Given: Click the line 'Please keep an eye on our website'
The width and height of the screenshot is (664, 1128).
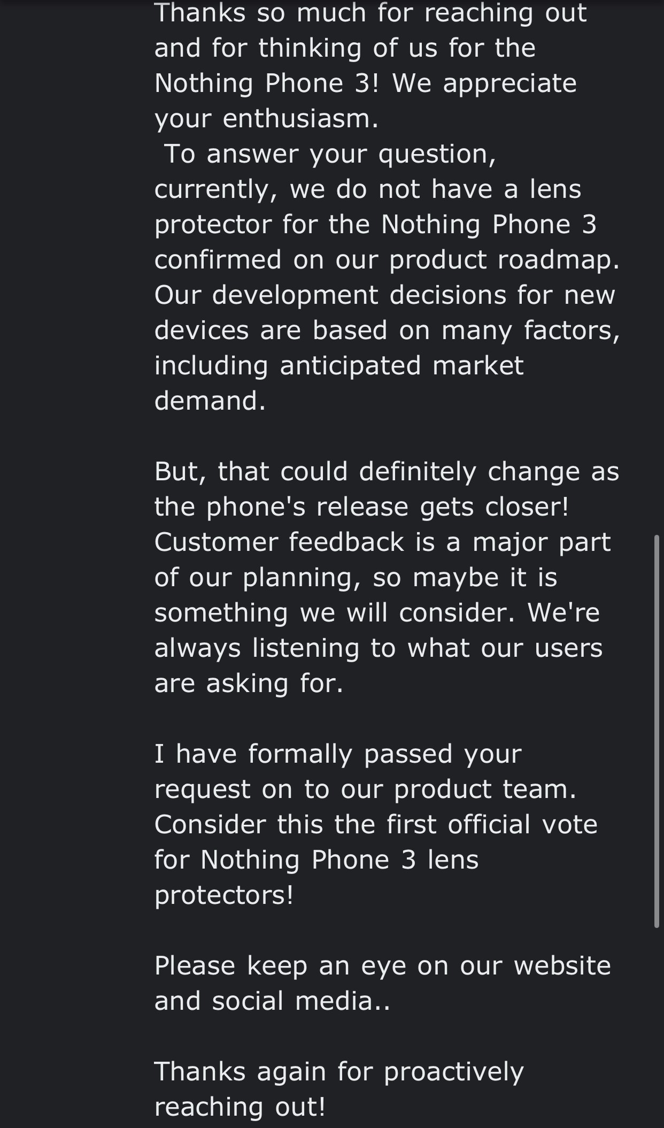Looking at the screenshot, I should [x=382, y=966].
